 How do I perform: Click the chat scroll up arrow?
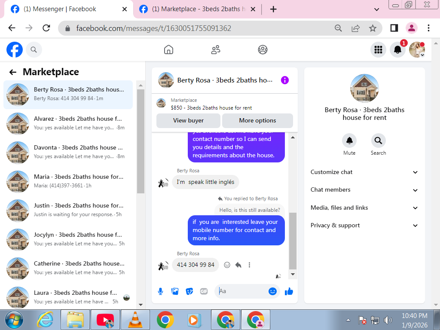(293, 137)
